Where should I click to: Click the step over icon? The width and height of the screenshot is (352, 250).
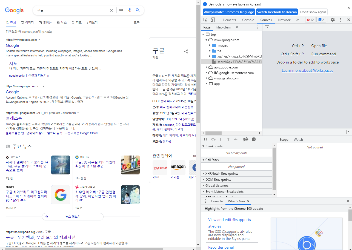click(x=213, y=139)
